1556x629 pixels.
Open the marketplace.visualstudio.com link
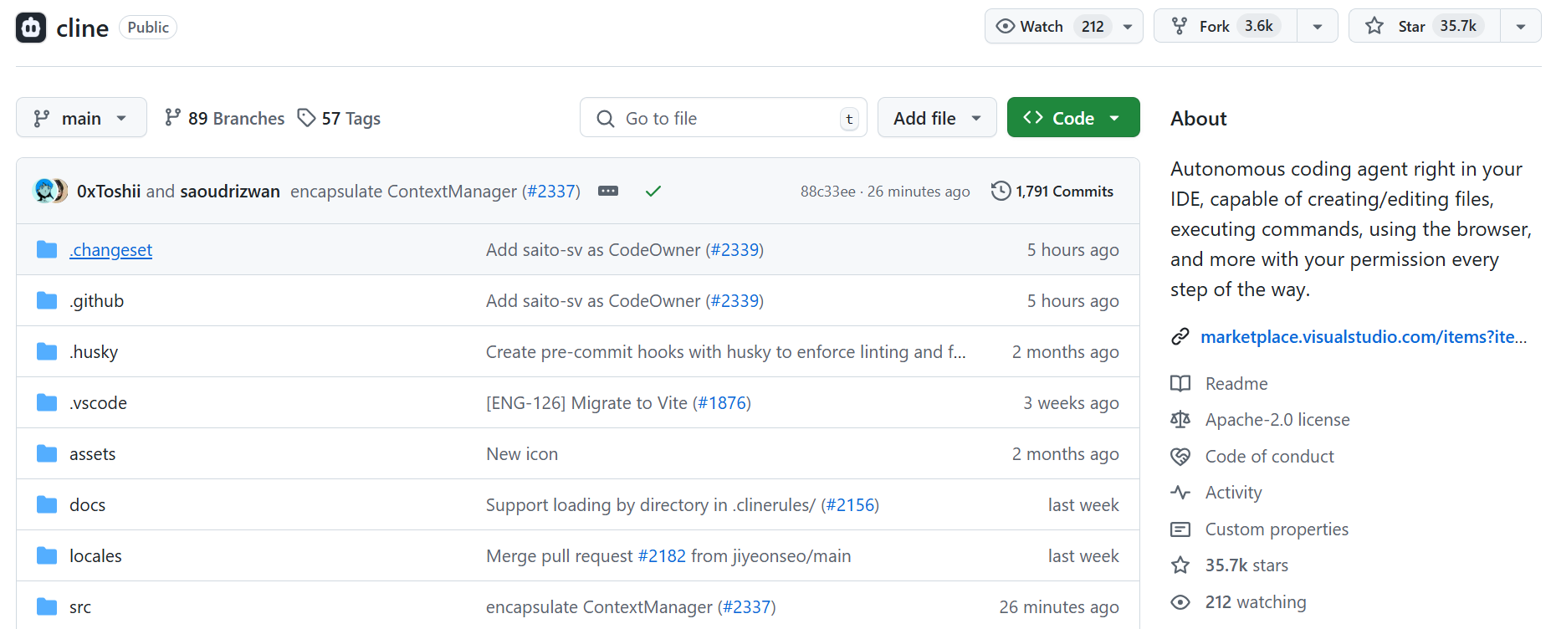point(1364,337)
